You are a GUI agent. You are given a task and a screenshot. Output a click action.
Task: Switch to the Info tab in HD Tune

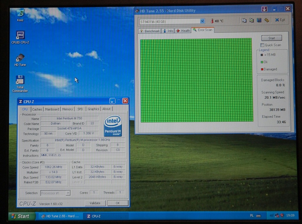(x=168, y=31)
